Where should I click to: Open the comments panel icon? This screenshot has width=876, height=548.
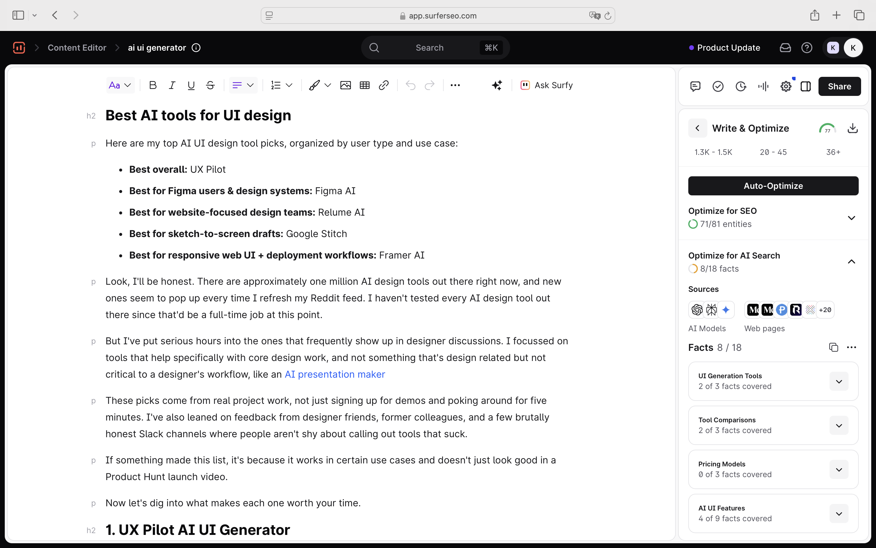695,86
